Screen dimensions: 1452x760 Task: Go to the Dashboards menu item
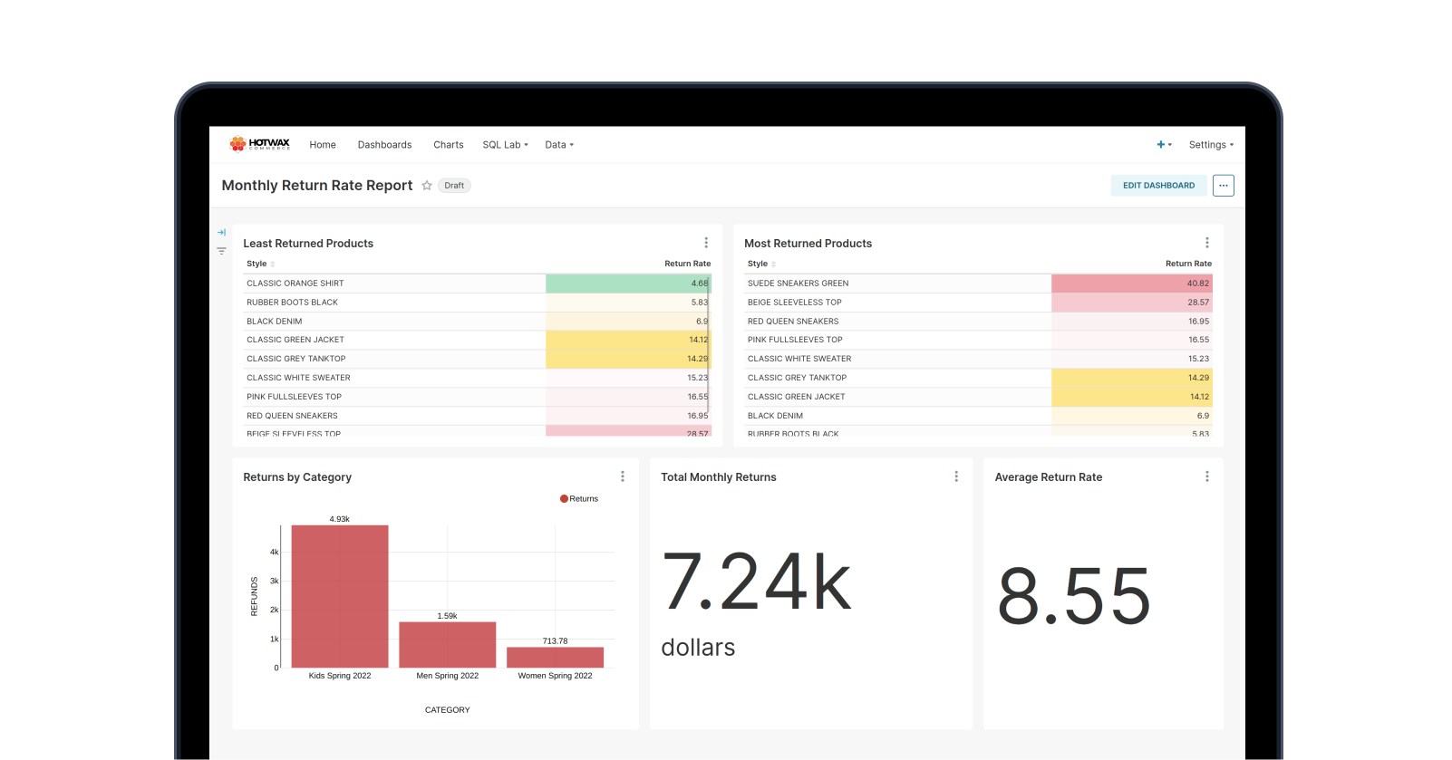[384, 145]
